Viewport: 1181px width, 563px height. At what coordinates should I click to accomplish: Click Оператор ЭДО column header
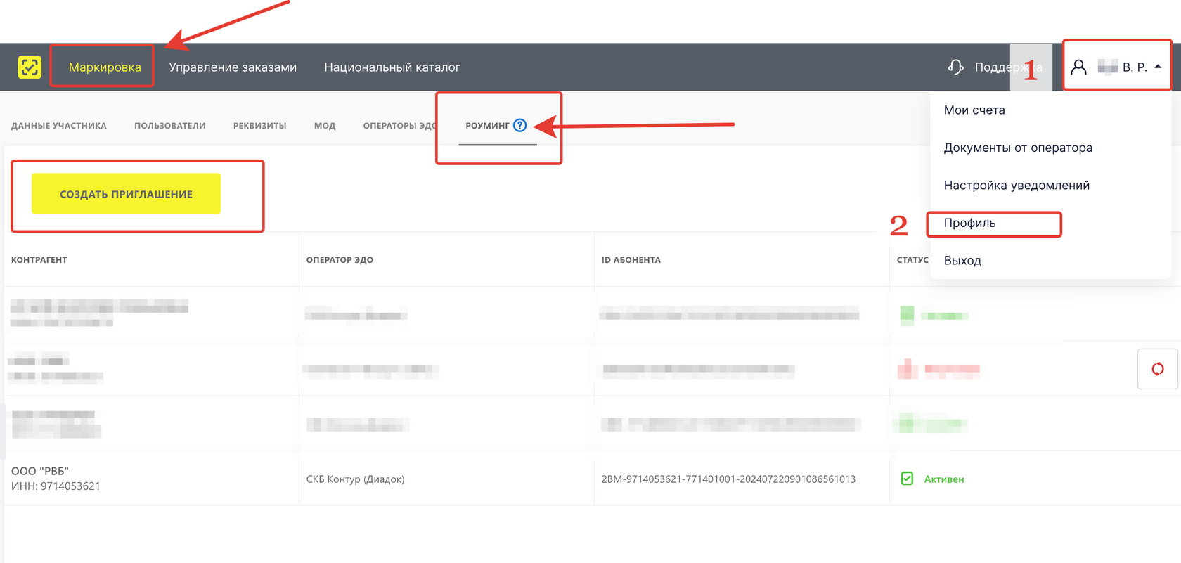[x=340, y=260]
